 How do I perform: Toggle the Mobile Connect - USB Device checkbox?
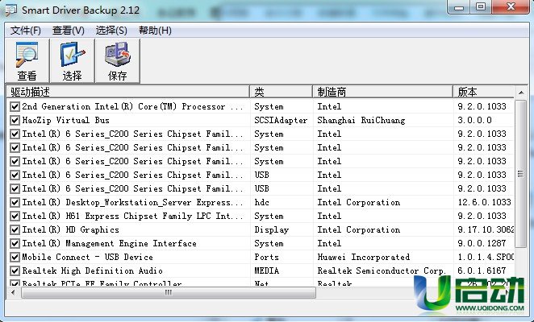point(15,257)
